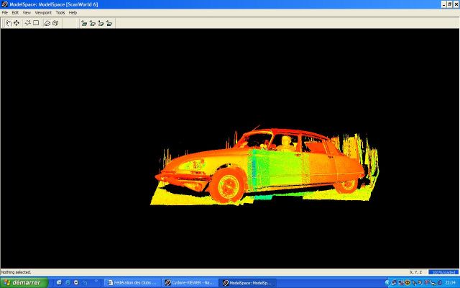Select the hand pick mode tool

8,23
